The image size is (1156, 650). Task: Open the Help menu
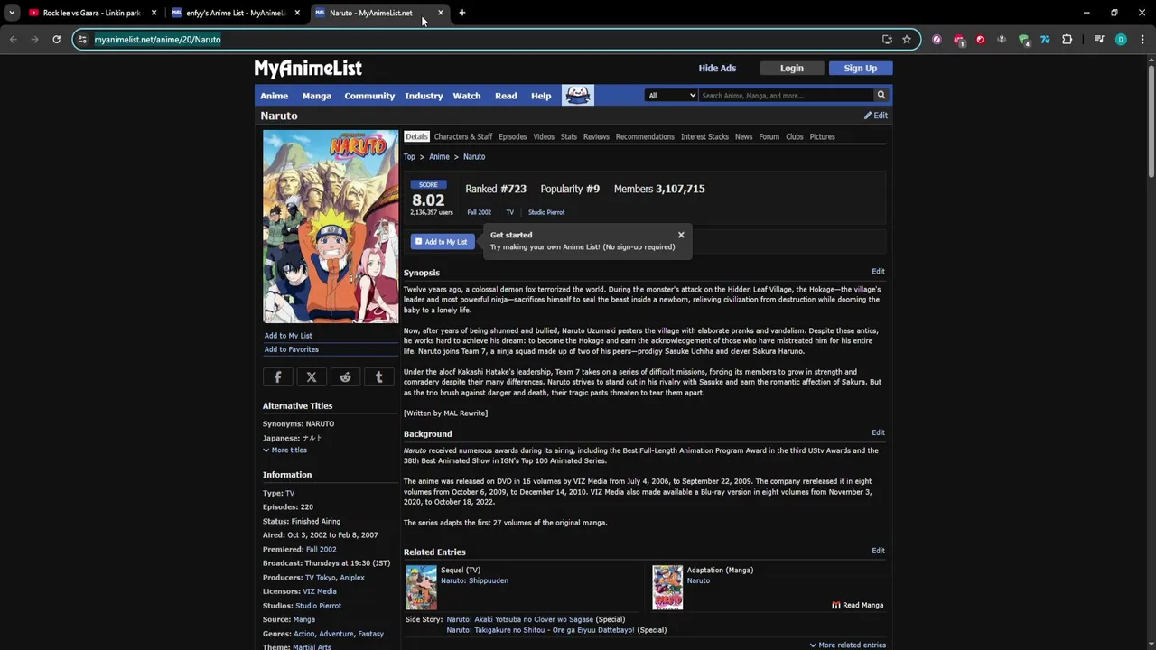541,96
